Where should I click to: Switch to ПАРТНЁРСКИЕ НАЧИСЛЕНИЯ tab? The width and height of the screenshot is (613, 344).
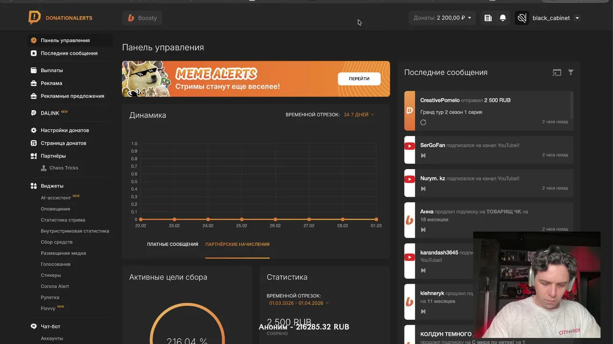click(238, 244)
